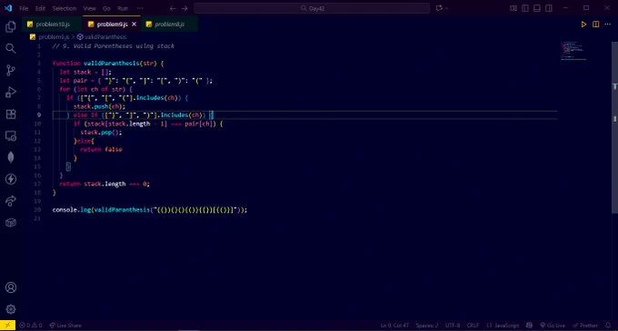Screen dimensions: 618x331
Task: Open the Source Control view
Action: (x=11, y=71)
